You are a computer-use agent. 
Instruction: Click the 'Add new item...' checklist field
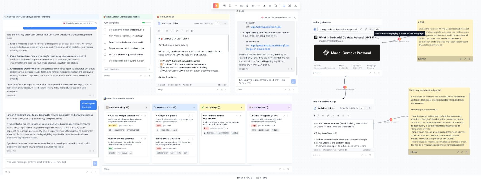126,69
